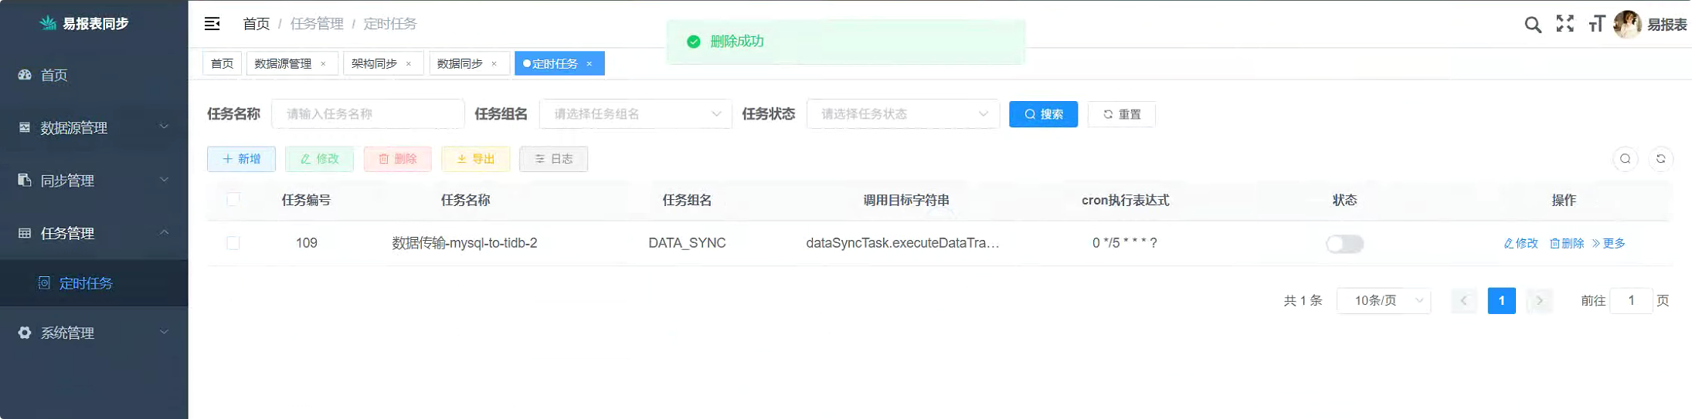1692x419 pixels.
Task: Click the 重置 button
Action: tap(1121, 114)
